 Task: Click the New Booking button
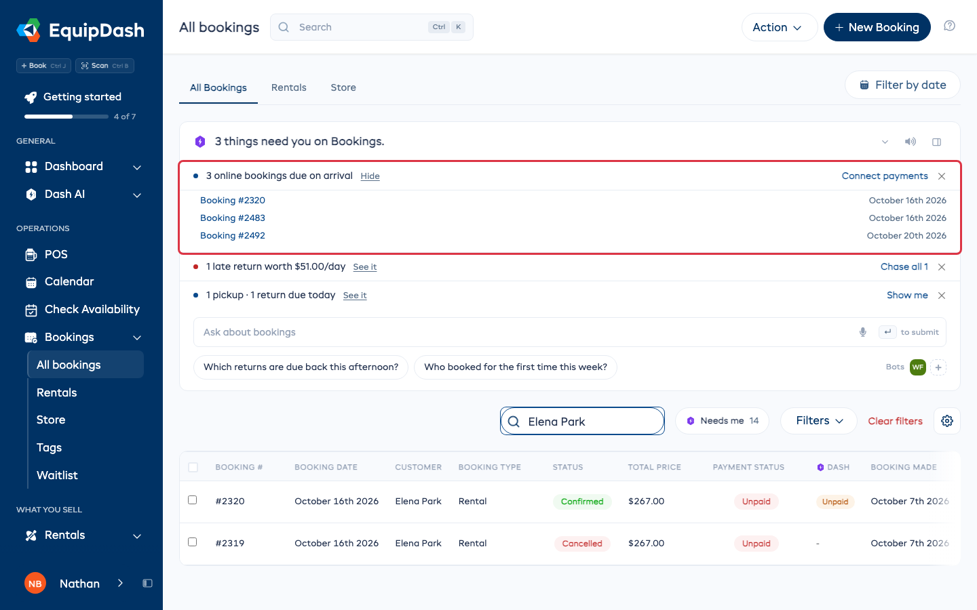(877, 27)
